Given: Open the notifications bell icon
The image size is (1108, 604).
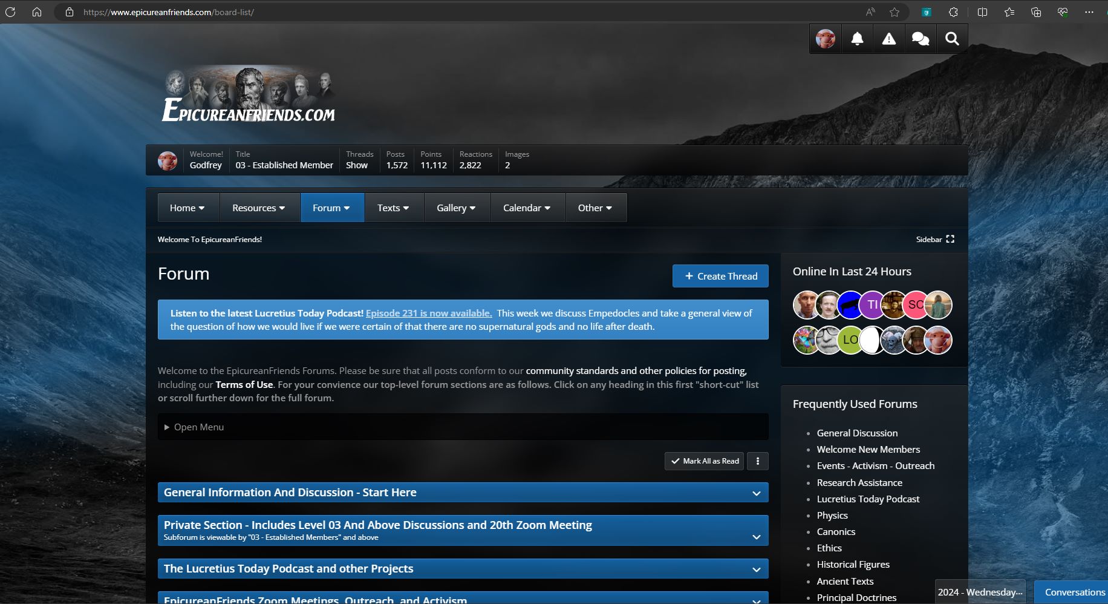Looking at the screenshot, I should (857, 39).
